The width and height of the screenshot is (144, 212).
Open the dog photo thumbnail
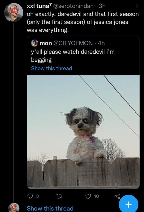[83, 132]
